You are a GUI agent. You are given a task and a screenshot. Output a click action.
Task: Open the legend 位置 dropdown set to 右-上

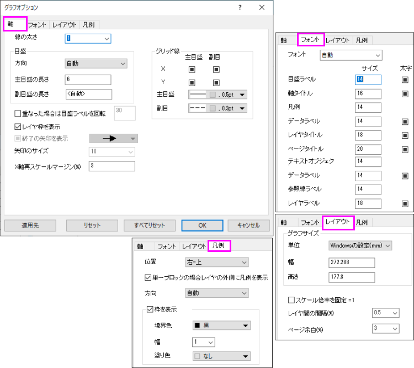click(x=217, y=262)
